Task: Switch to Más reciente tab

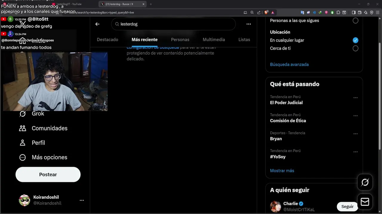Action: [x=144, y=40]
